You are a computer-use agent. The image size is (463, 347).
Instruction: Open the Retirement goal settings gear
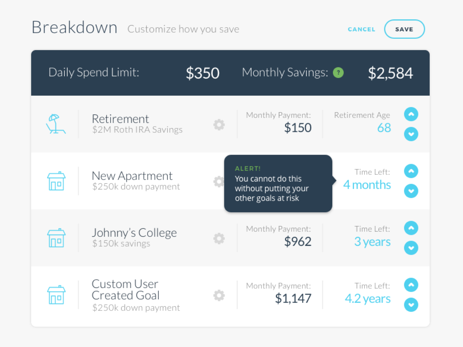point(219,125)
